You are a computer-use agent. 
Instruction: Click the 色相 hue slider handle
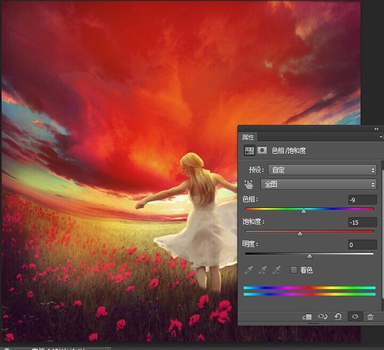tap(304, 211)
